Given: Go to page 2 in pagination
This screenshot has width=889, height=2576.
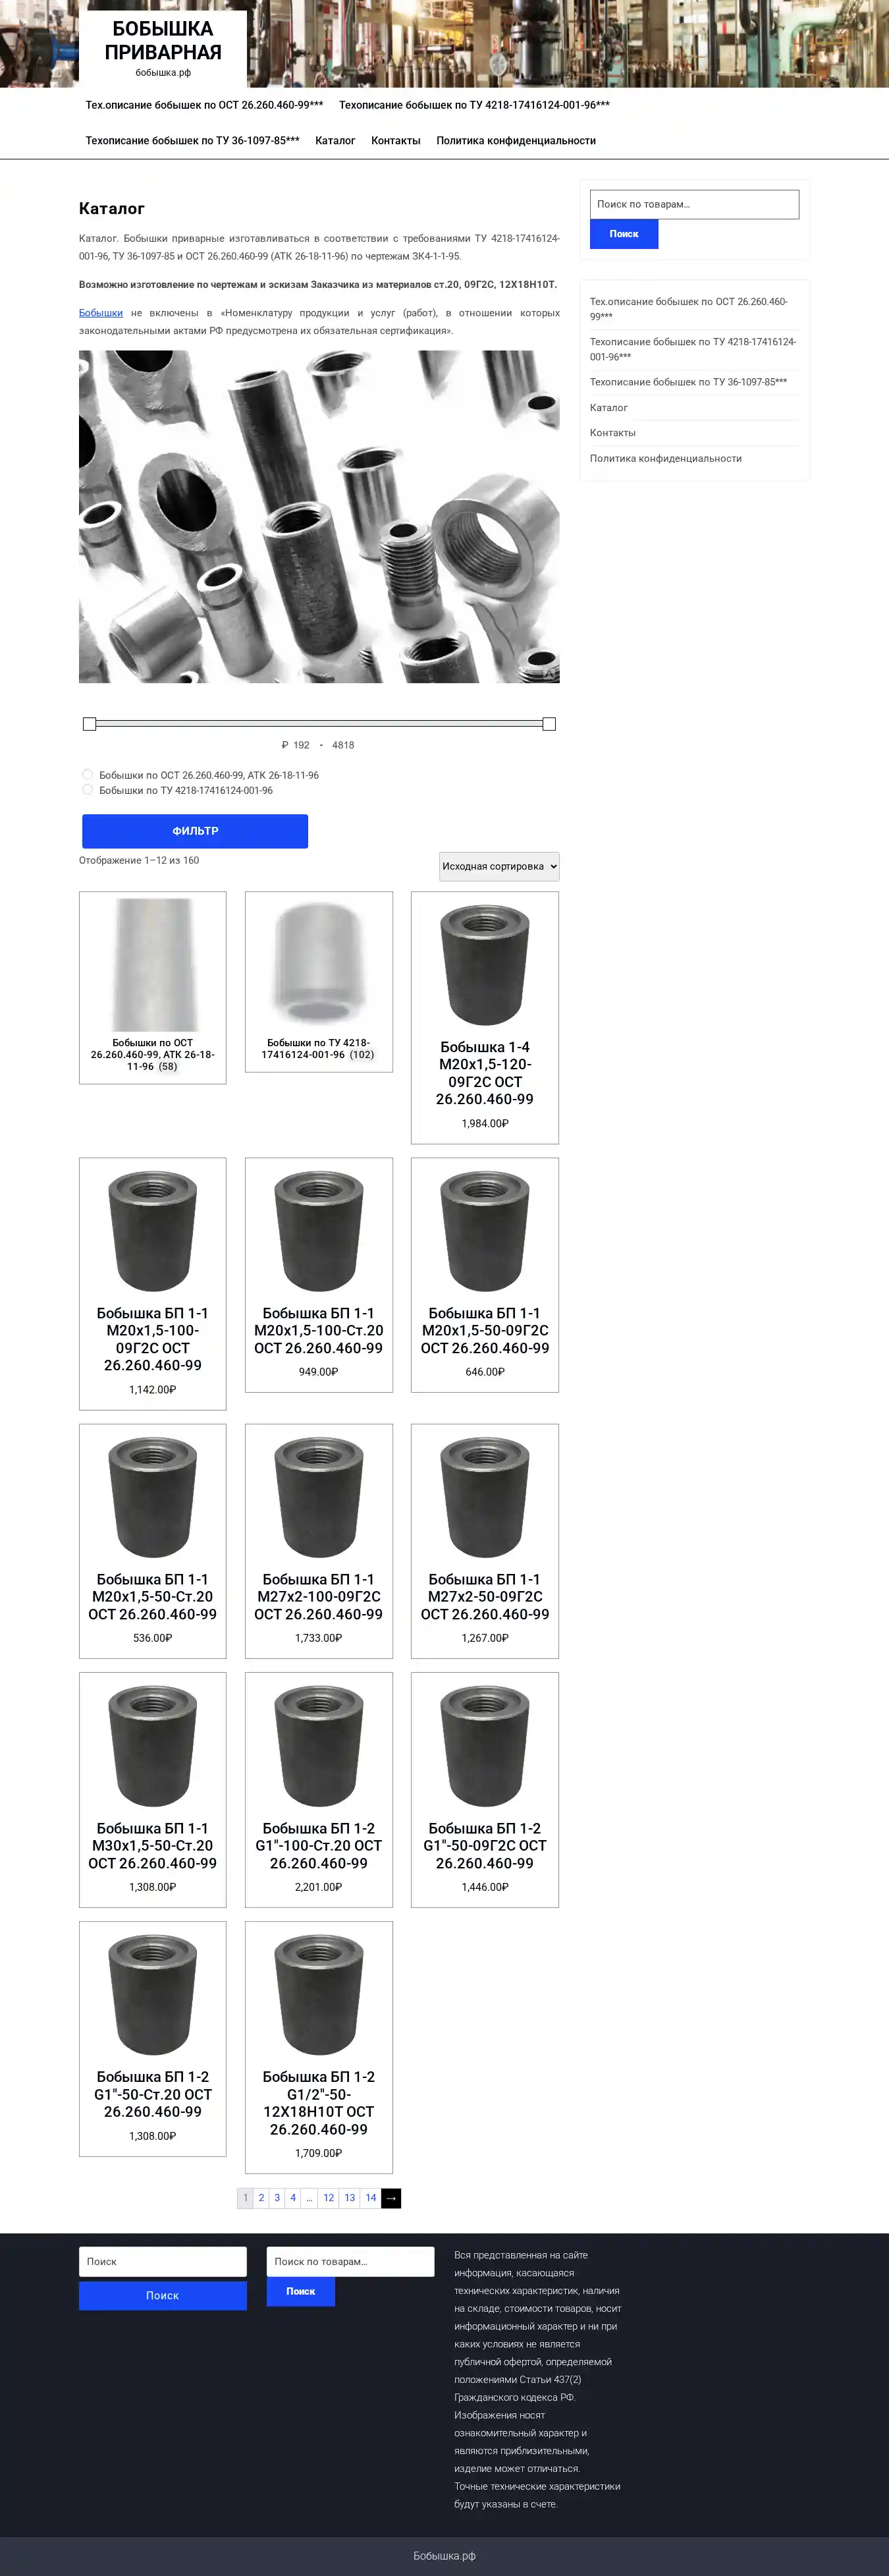Looking at the screenshot, I should pyautogui.click(x=262, y=2197).
